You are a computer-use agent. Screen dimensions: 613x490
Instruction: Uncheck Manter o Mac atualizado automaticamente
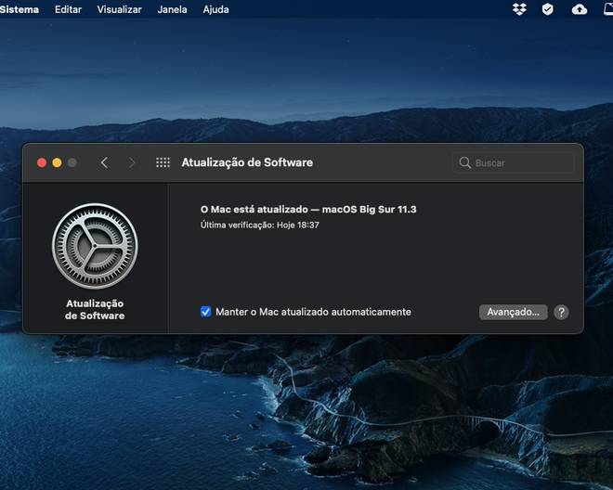tap(205, 312)
